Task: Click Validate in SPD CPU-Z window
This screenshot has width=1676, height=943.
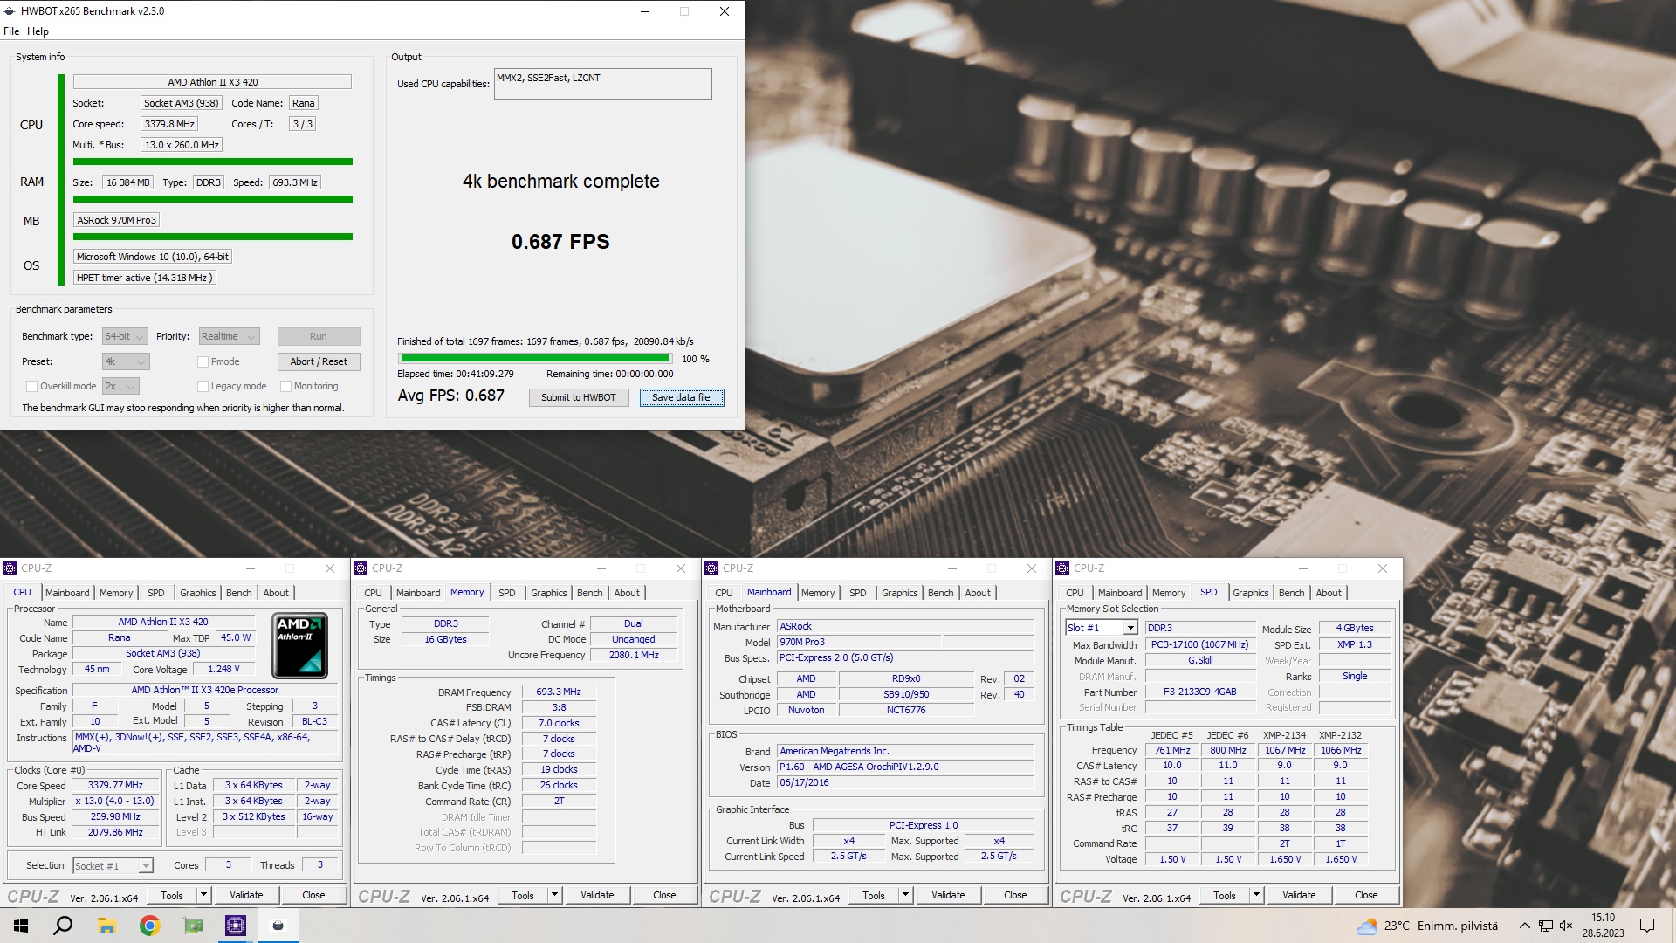Action: pyautogui.click(x=1299, y=895)
